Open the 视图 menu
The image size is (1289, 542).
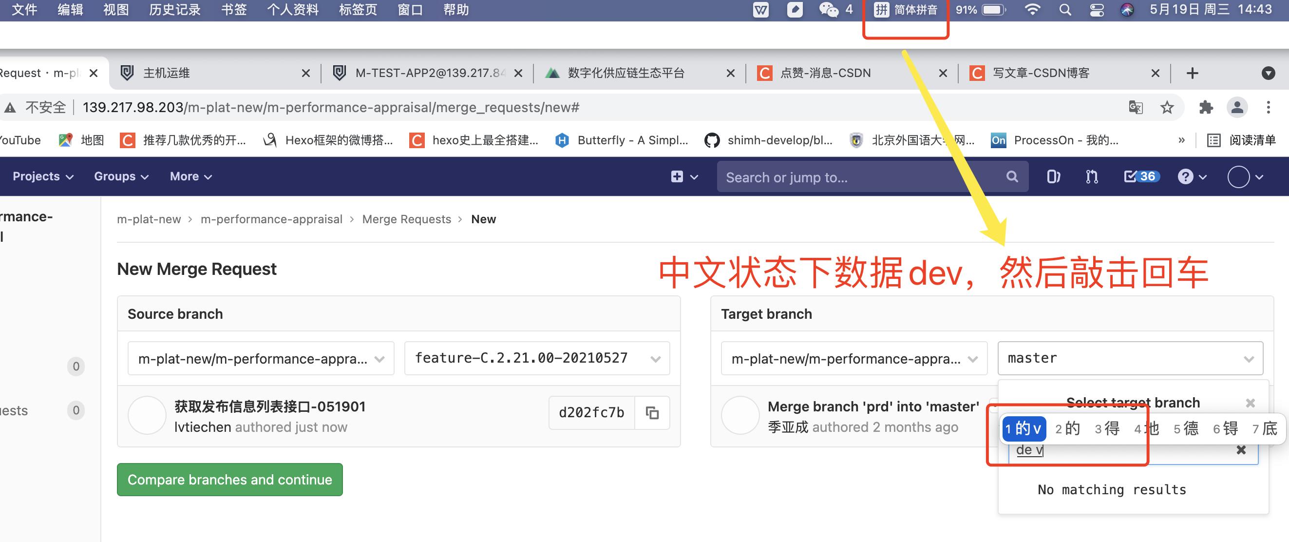115,10
